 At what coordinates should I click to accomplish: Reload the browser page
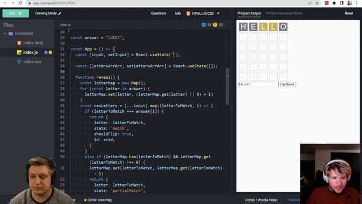20,3
